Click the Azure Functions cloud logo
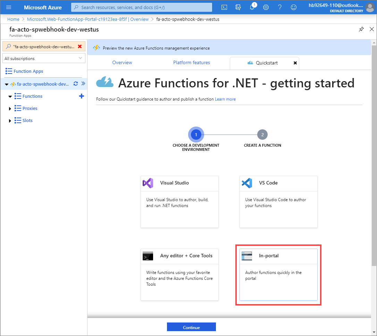Viewport: 377px width, 336px height. [105, 82]
